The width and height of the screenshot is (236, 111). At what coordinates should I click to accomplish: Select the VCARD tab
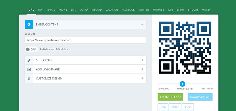coord(84,10)
